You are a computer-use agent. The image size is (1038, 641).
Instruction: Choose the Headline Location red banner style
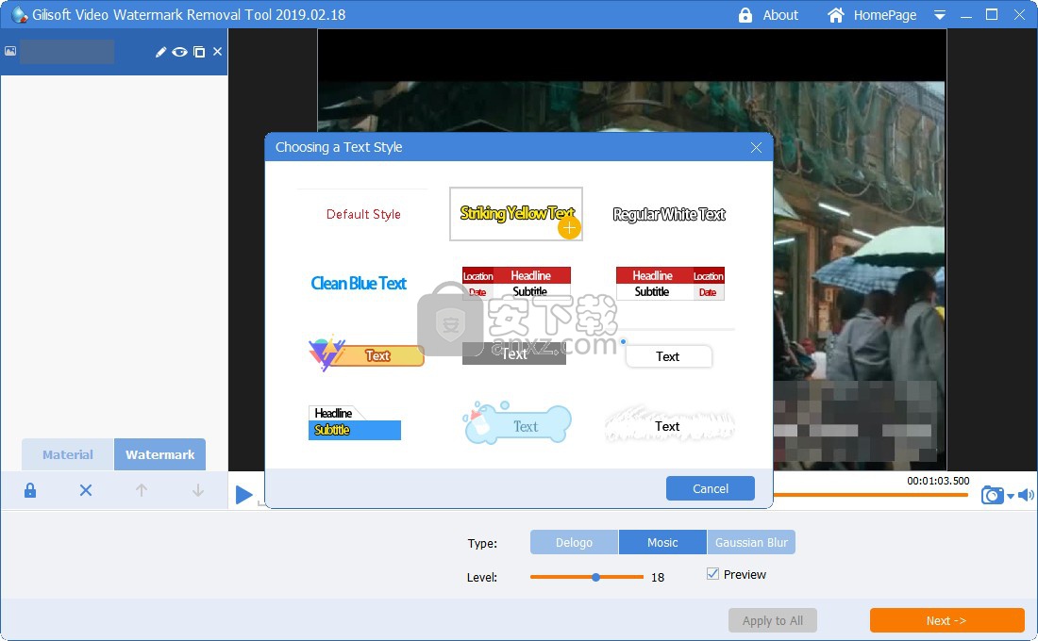[670, 283]
